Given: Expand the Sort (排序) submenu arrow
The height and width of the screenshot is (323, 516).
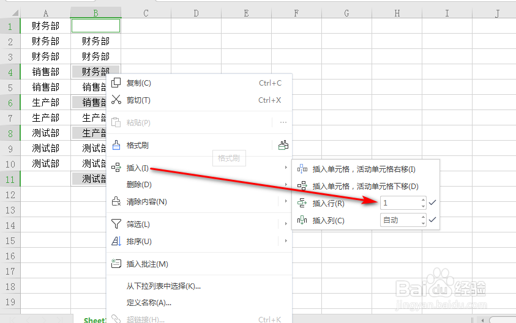Looking at the screenshot, I should pyautogui.click(x=286, y=241).
